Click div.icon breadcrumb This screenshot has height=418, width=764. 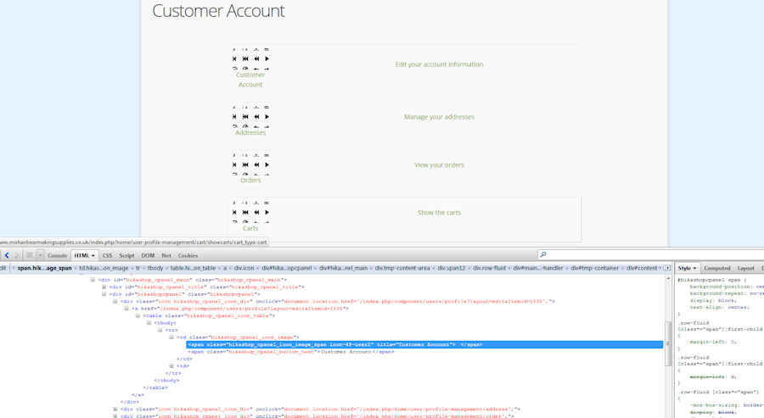[x=244, y=268]
